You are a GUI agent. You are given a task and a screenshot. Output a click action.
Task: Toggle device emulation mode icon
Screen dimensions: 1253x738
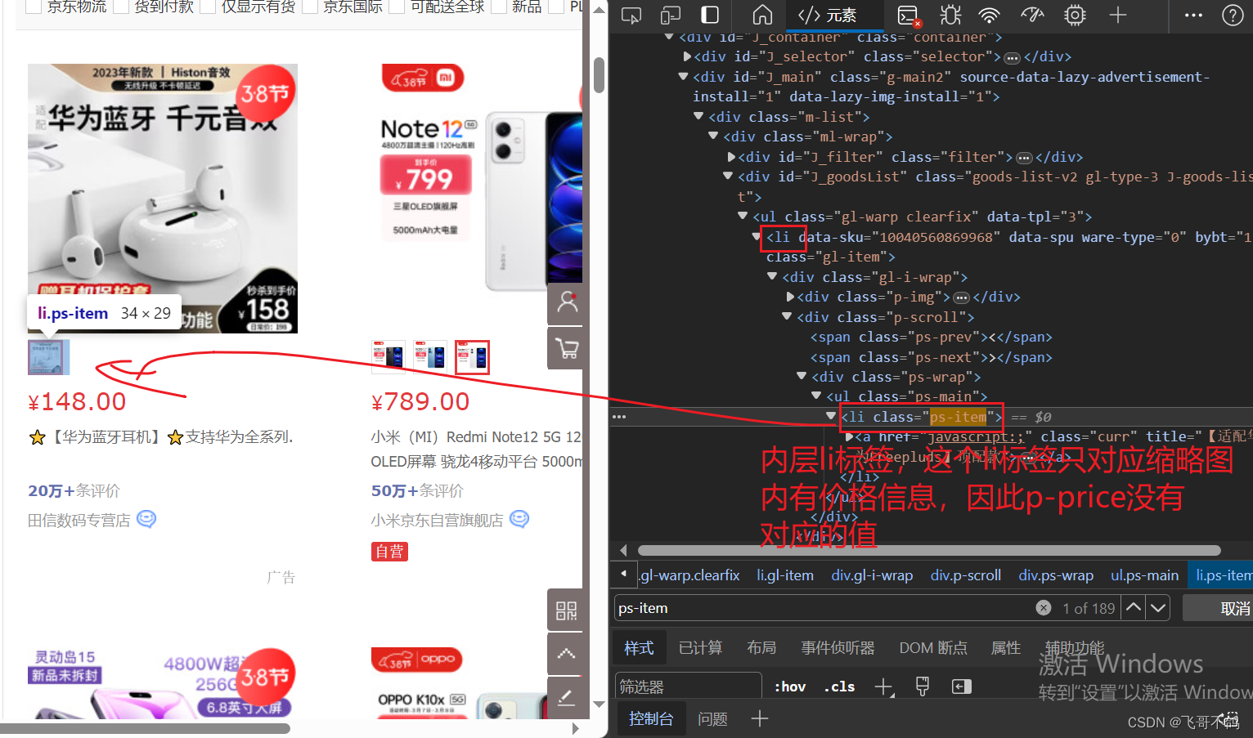671,15
